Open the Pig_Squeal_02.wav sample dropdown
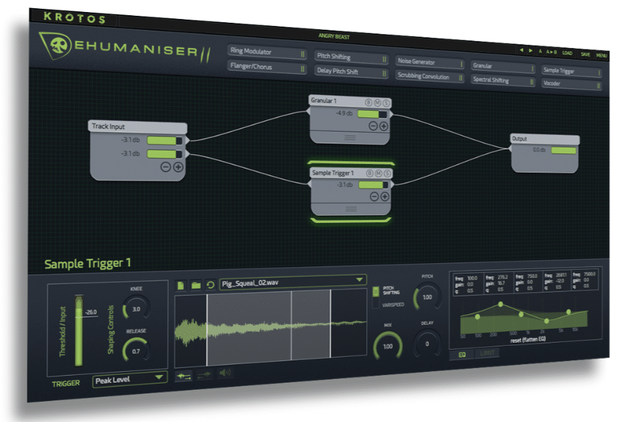The height and width of the screenshot is (422, 618). (x=293, y=281)
